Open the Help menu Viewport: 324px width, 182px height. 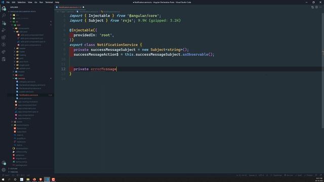(57, 2)
